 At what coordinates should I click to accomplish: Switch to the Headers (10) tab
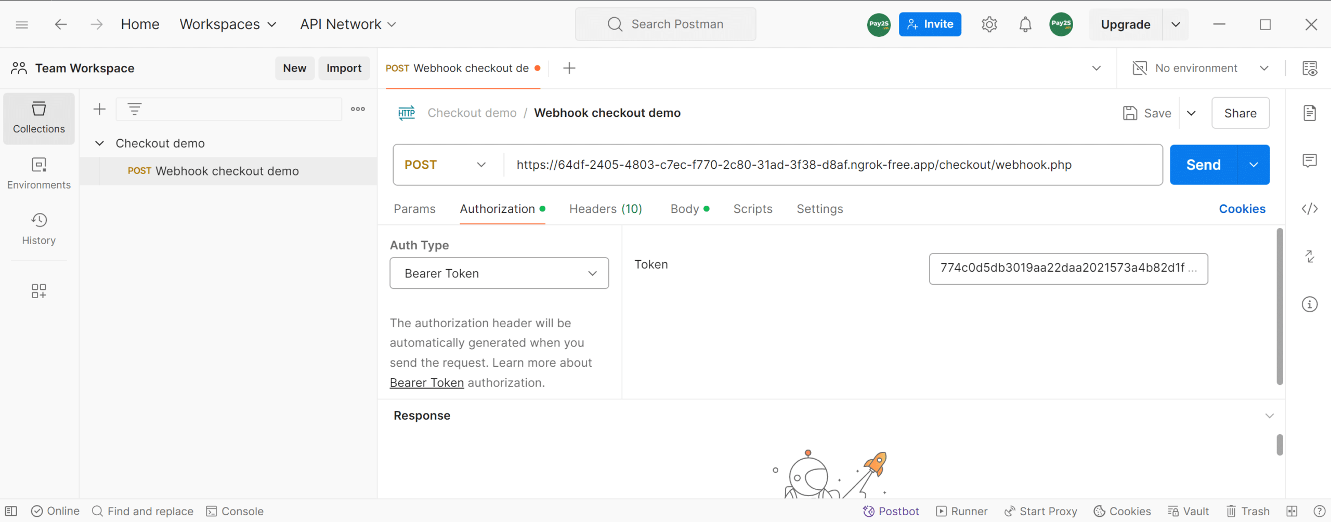pos(606,209)
